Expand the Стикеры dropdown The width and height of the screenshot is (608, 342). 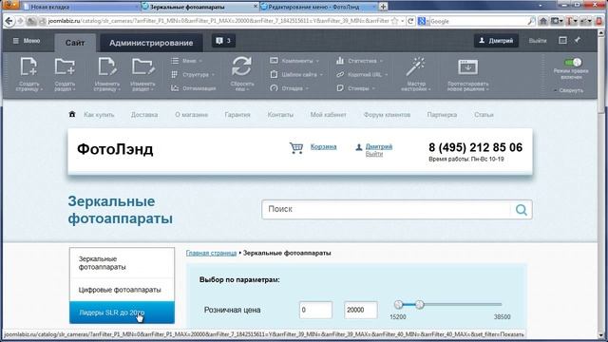tap(356, 88)
